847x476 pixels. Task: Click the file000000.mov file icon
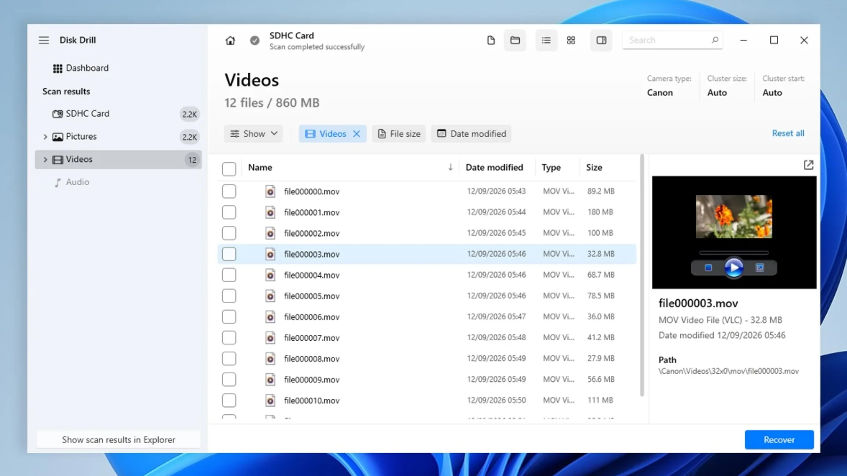(x=270, y=191)
